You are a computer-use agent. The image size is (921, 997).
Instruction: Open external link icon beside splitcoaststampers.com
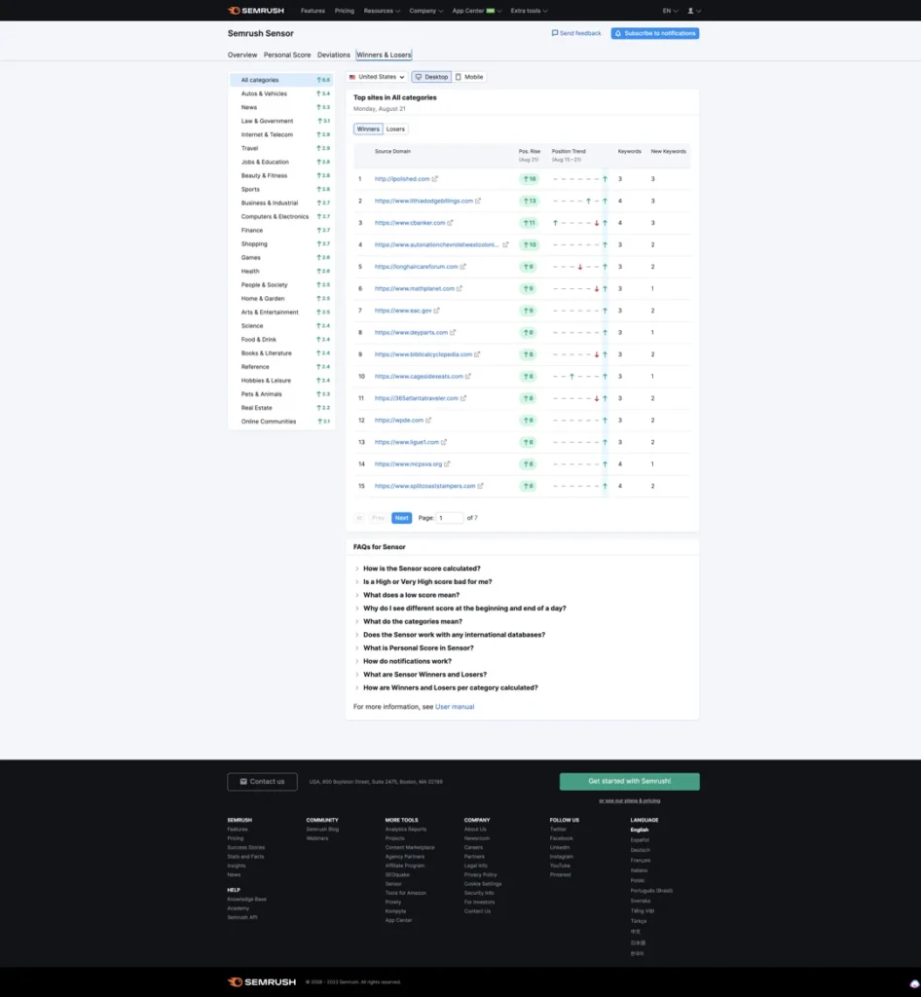481,487
